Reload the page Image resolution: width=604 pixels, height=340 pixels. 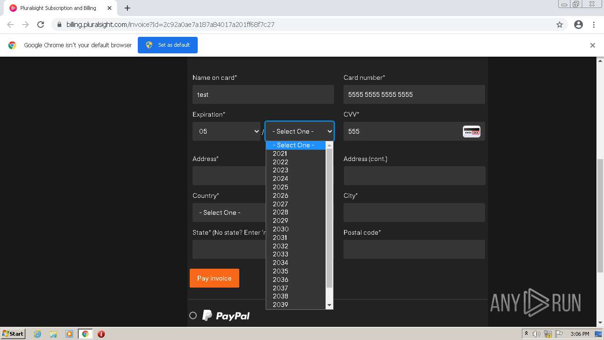(x=41, y=25)
